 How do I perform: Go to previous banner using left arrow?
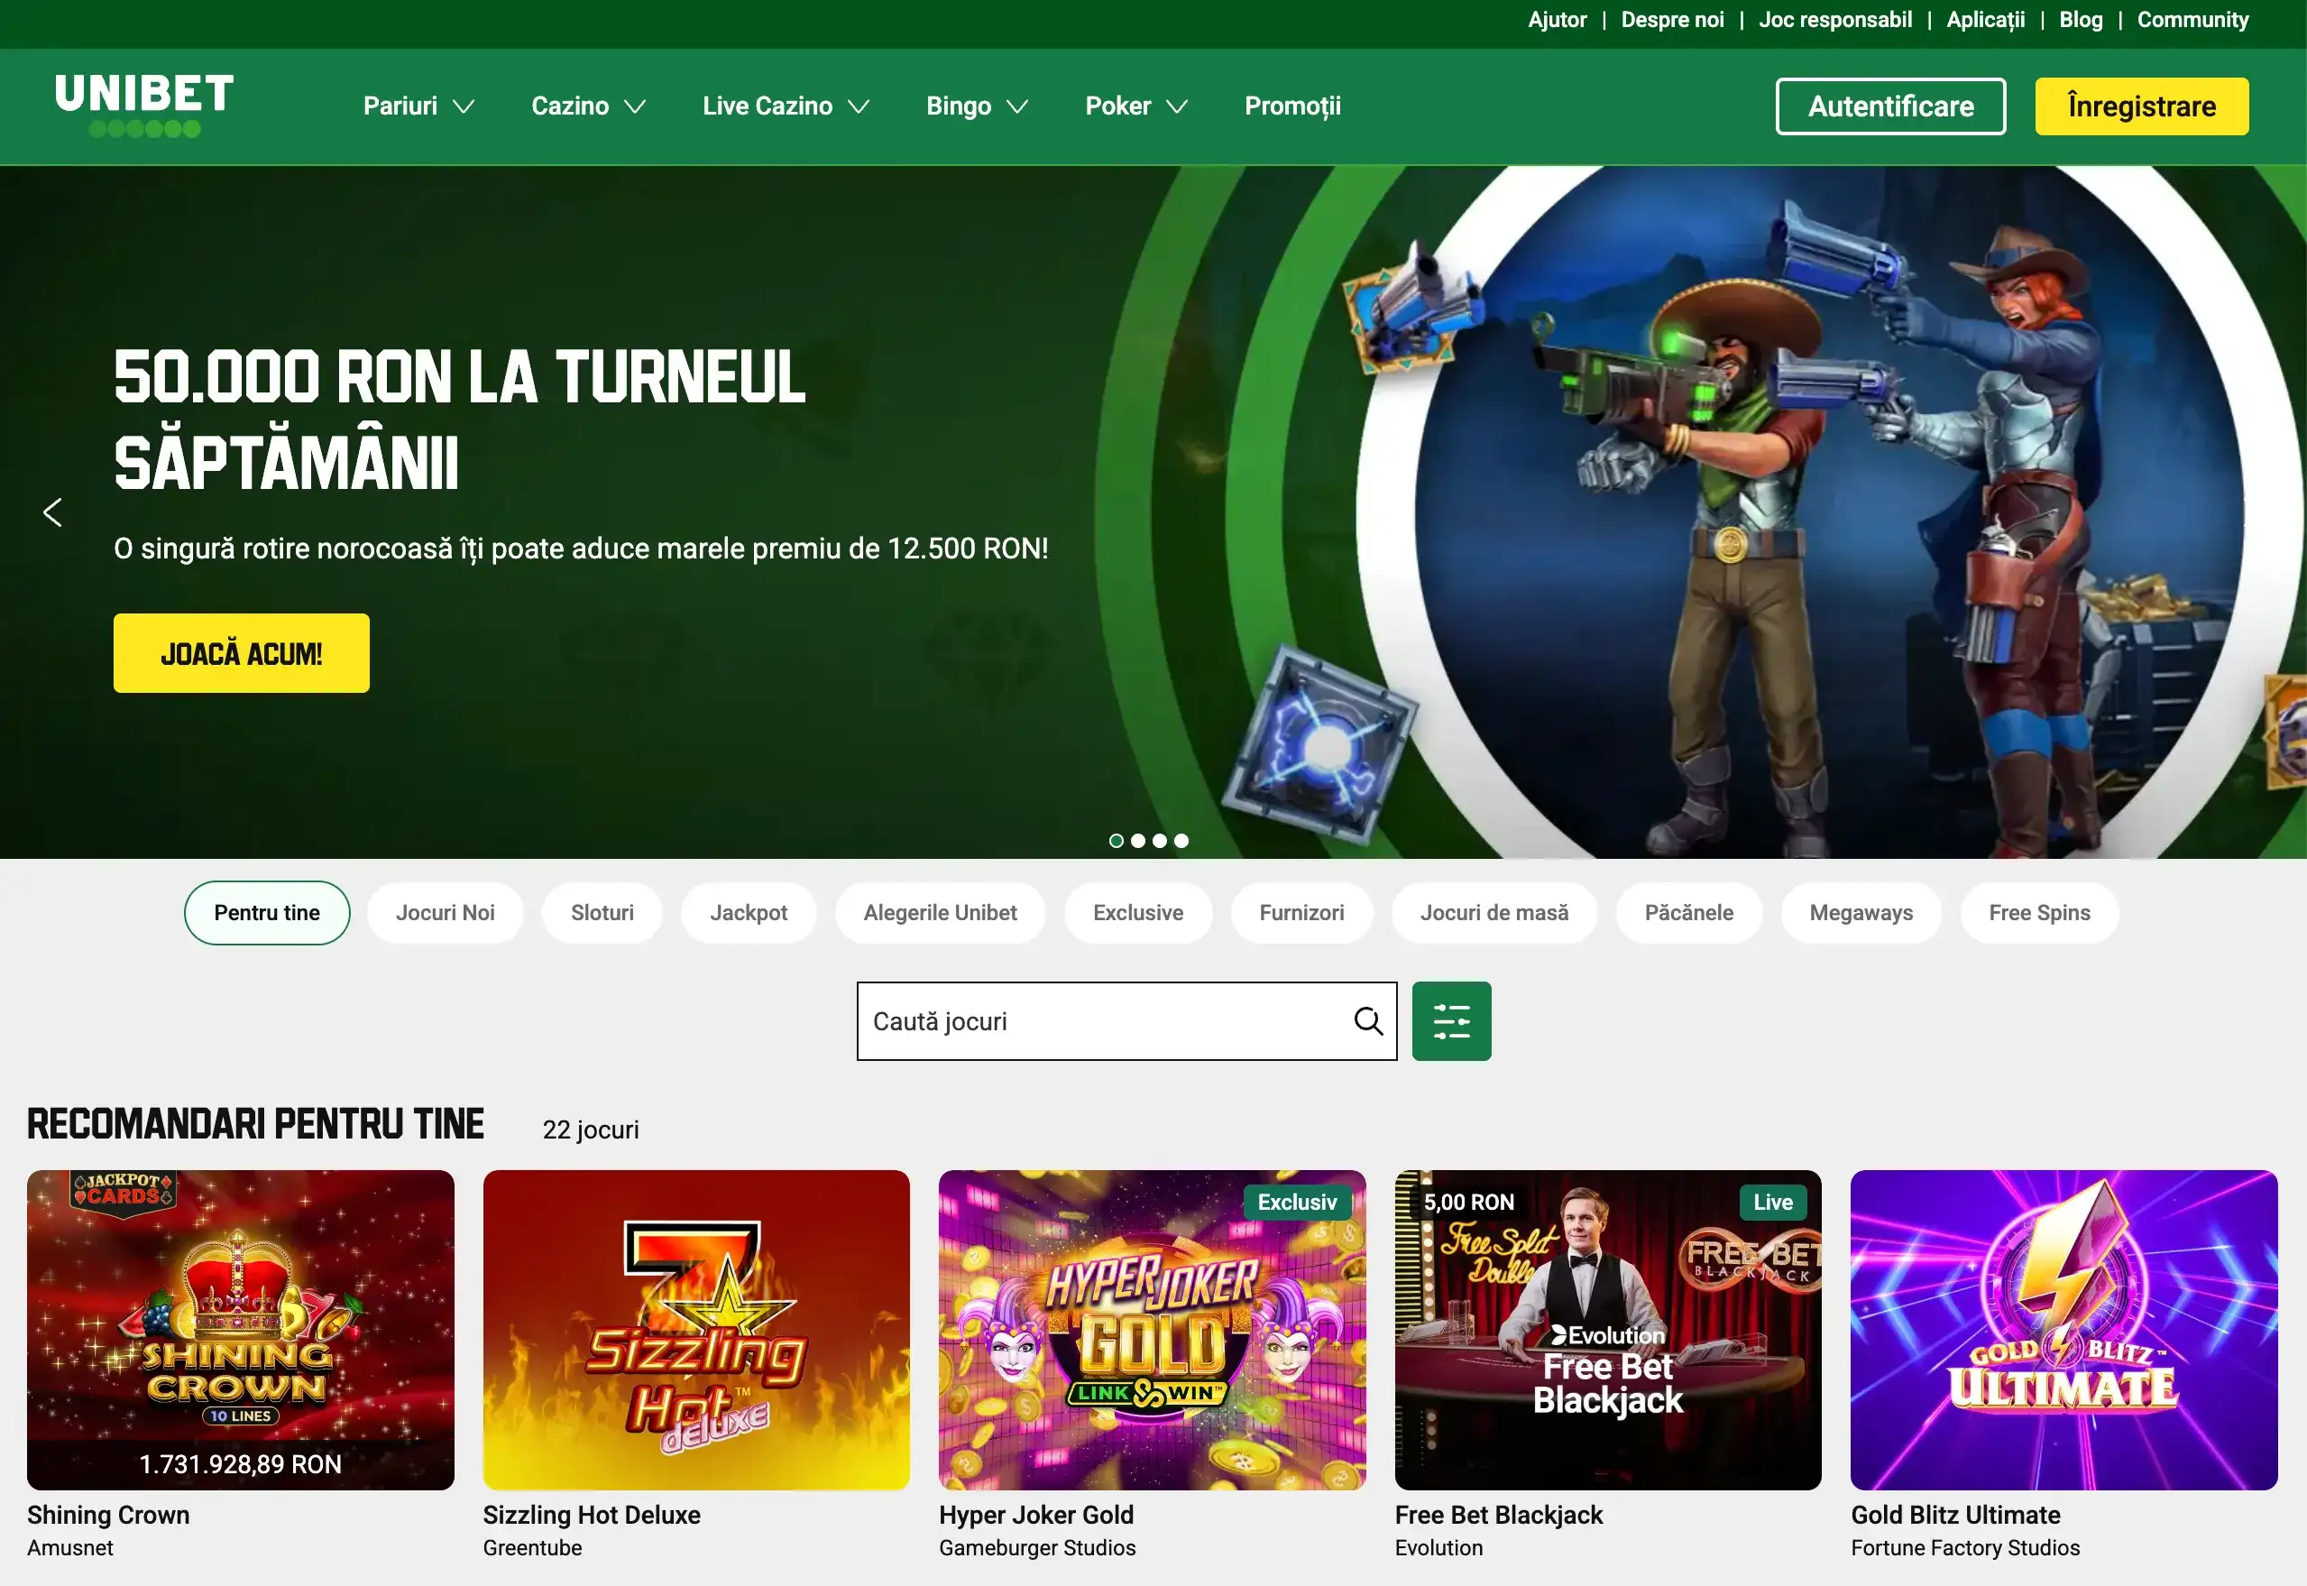pyautogui.click(x=52, y=512)
